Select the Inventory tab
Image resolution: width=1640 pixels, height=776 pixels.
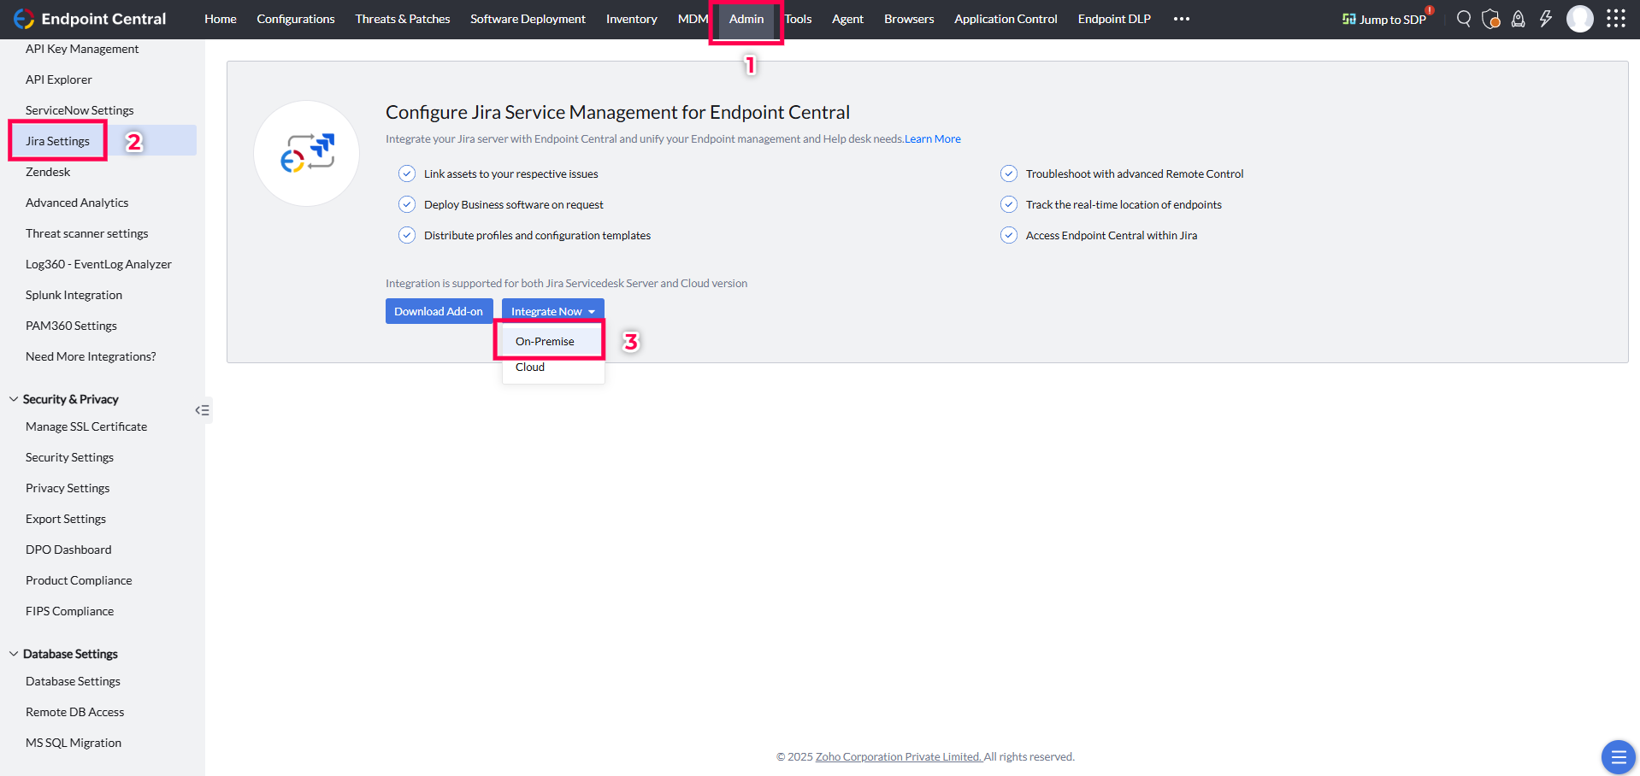point(632,19)
